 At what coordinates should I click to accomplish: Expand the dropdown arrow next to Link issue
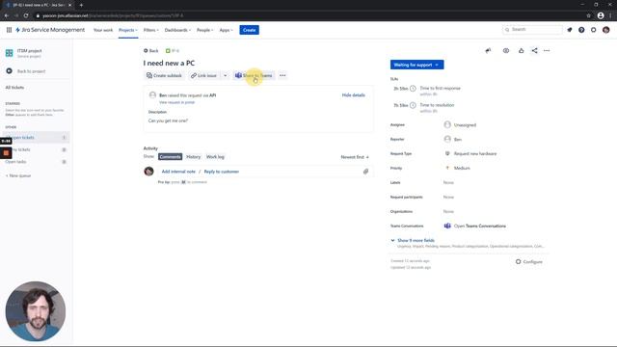[x=225, y=75]
